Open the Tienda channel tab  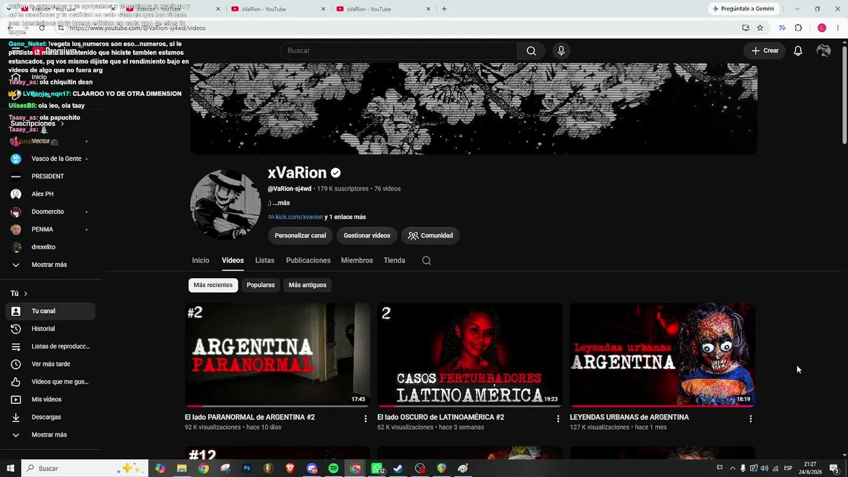[x=394, y=260]
